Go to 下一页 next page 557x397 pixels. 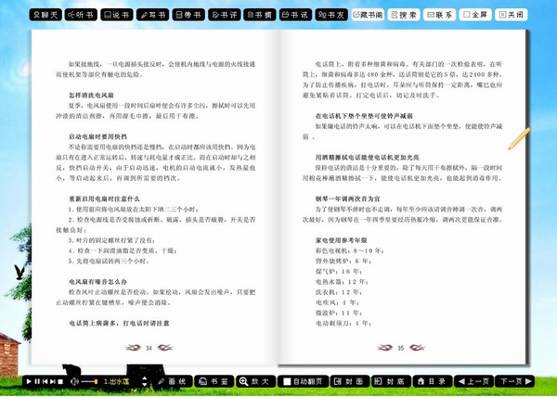(x=515, y=381)
